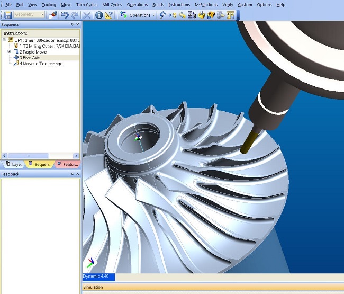This screenshot has height=294, width=344.
Task: Click the Undo arrow icon
Action: (x=64, y=15)
